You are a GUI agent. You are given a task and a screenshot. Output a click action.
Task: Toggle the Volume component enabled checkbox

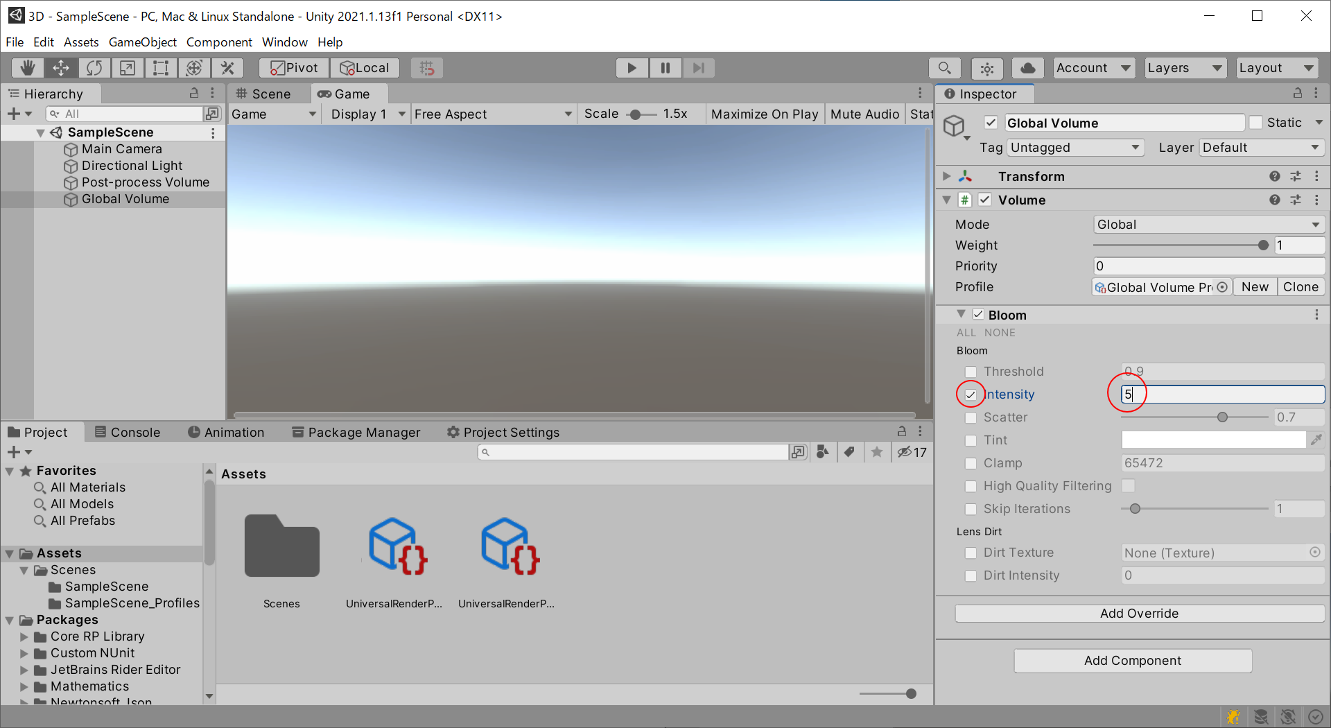[x=984, y=200]
